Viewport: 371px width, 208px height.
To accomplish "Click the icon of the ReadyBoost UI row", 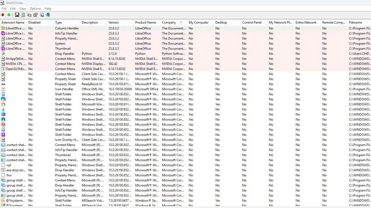I will tap(3, 84).
